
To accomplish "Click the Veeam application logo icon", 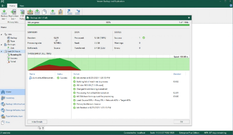I will click(x=2, y=1).
